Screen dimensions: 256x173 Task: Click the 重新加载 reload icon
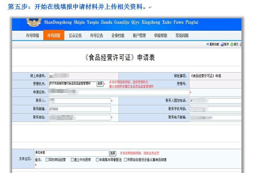(207, 44)
